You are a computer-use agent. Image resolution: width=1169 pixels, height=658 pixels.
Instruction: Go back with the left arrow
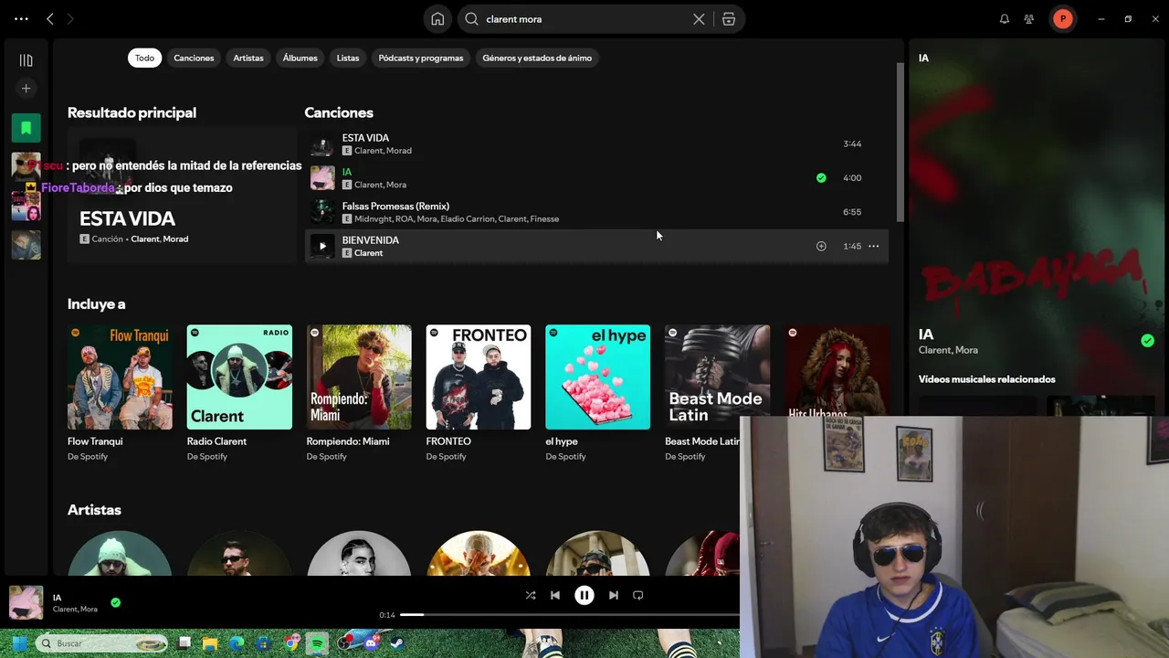(50, 19)
